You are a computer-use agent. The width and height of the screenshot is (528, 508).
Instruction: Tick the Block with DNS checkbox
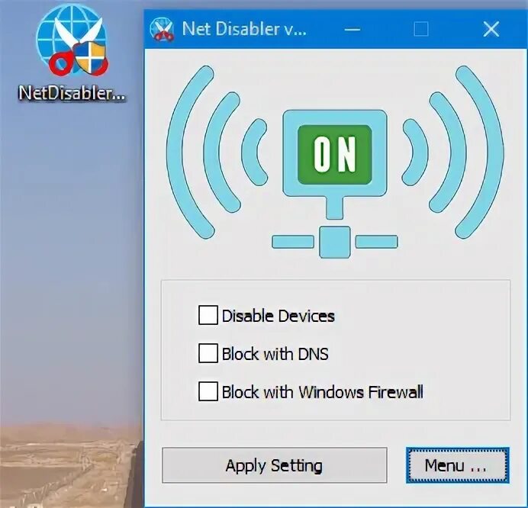[x=208, y=353]
